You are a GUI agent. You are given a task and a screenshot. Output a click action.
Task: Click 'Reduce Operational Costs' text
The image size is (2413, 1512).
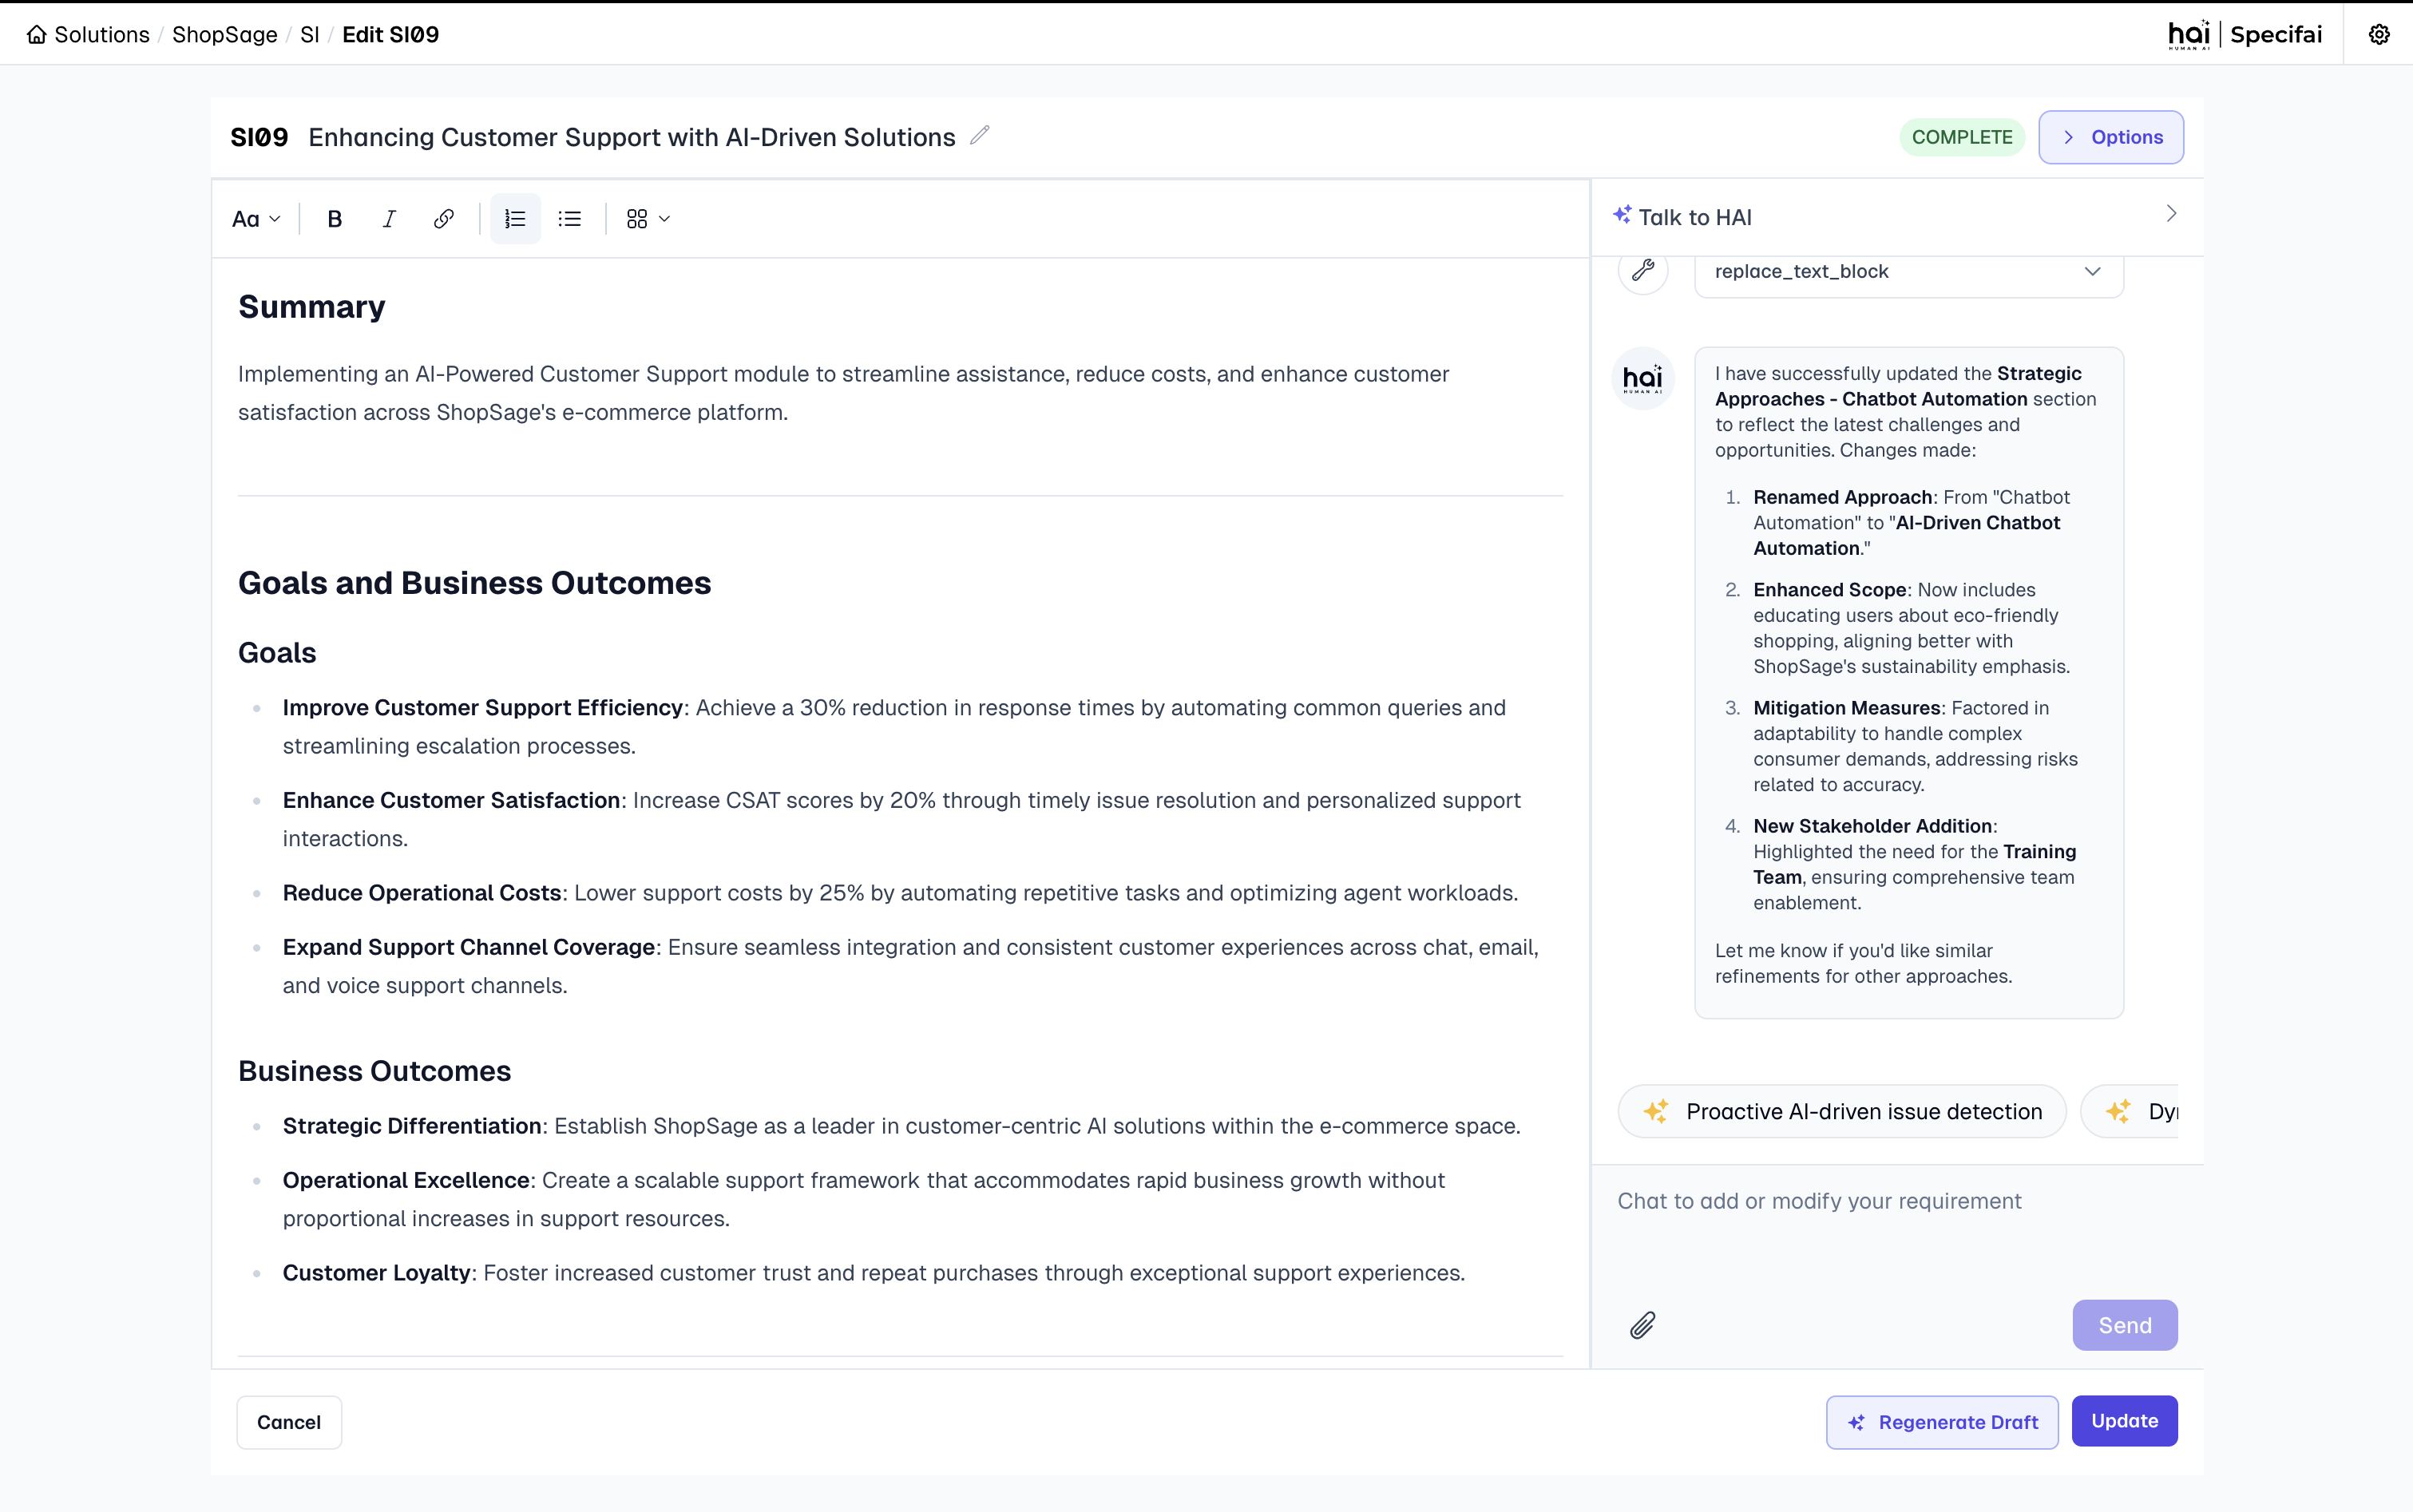coord(422,893)
